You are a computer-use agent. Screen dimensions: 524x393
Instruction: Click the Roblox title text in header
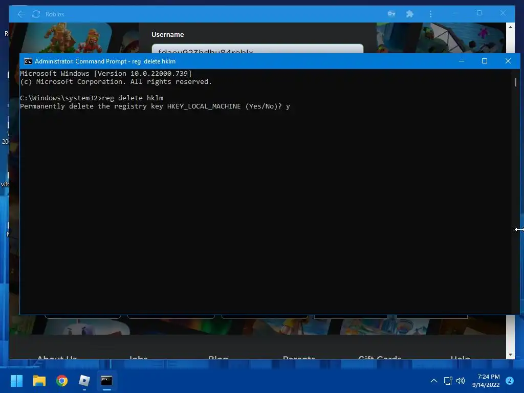(x=55, y=14)
